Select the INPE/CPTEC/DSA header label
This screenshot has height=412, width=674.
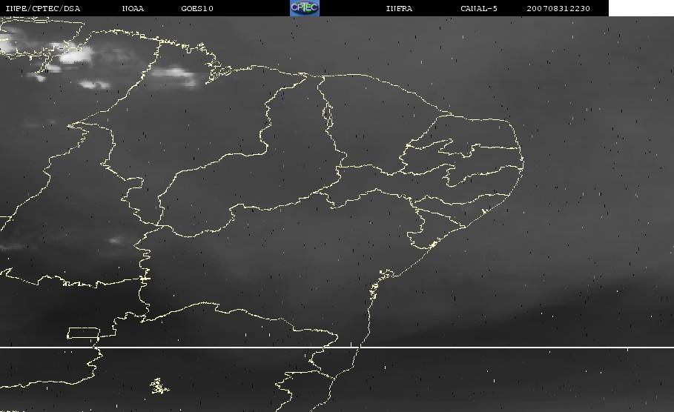point(43,9)
